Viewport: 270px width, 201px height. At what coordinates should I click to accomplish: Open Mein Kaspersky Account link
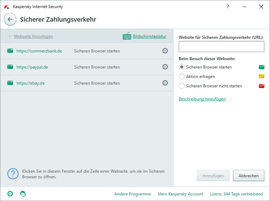tap(180, 194)
